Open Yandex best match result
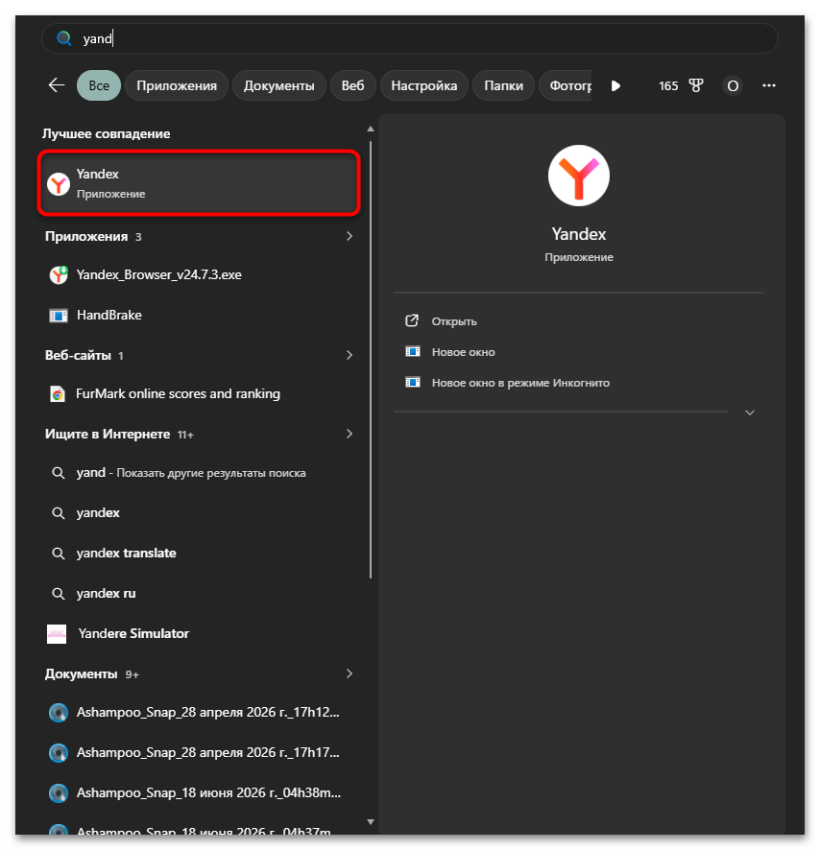820x850 pixels. point(199,184)
